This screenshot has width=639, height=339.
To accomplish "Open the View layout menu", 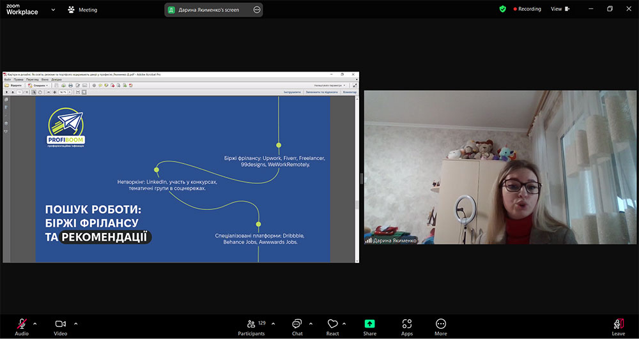I will coord(560,9).
